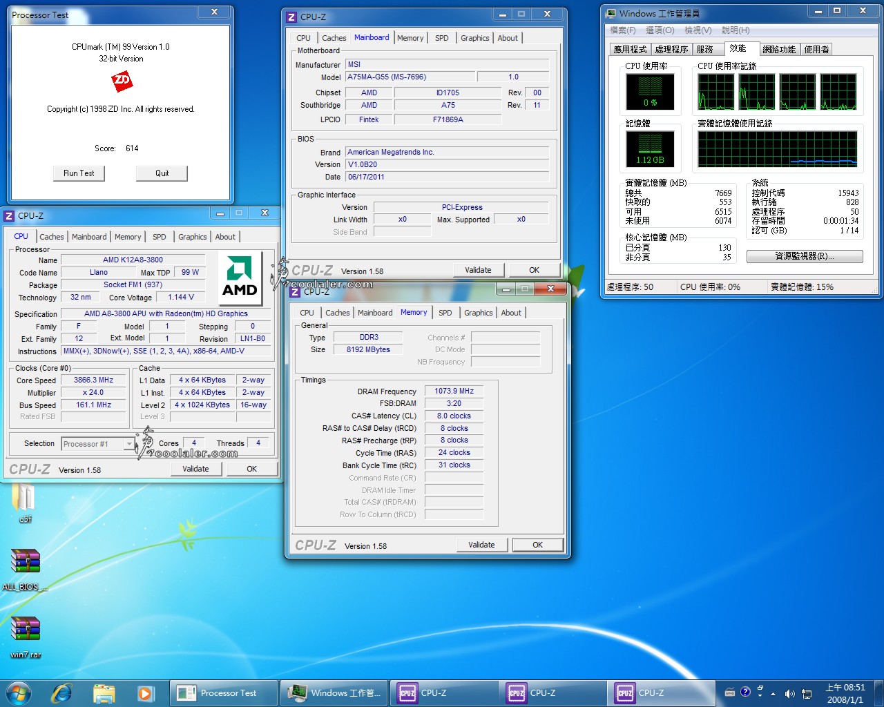The width and height of the screenshot is (884, 707).
Task: Click Memory size value 8192 MBytes
Action: 368,349
